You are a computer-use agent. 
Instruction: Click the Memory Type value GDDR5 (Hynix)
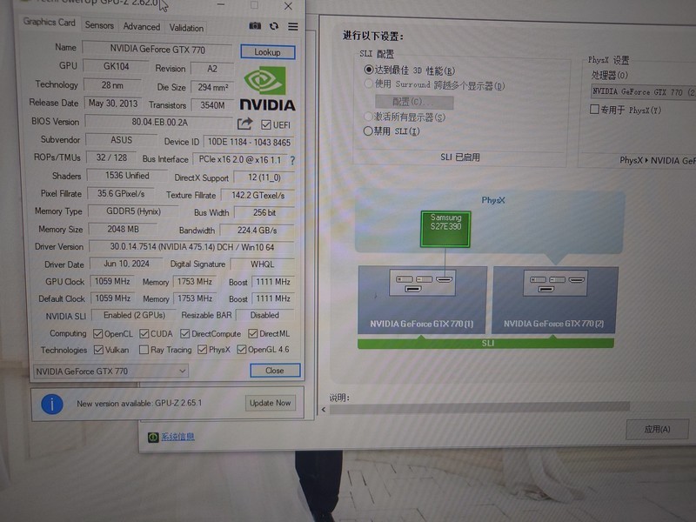point(133,211)
